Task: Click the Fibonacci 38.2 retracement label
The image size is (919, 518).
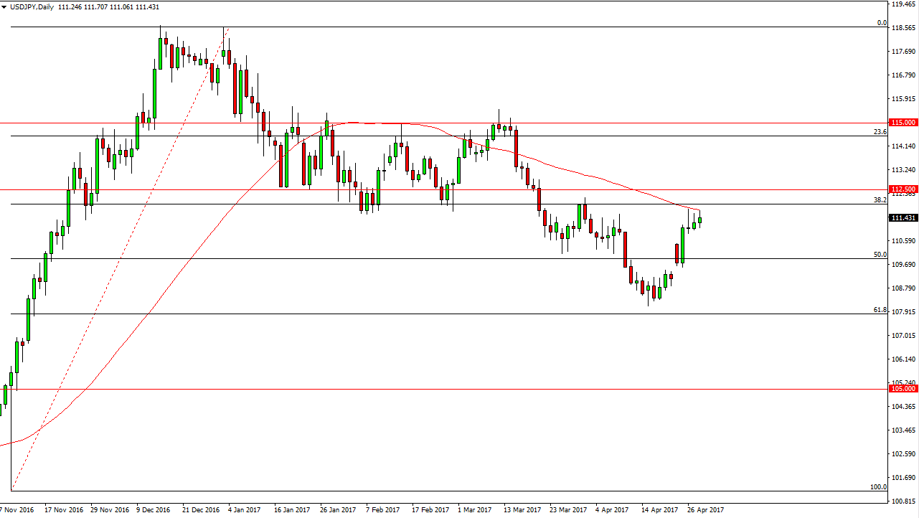Action: point(881,200)
